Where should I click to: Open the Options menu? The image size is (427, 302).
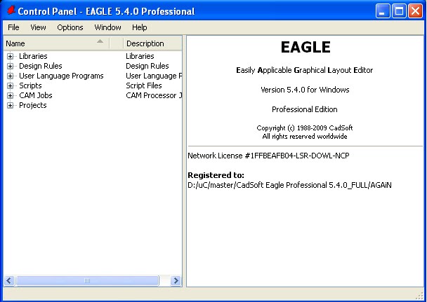pyautogui.click(x=70, y=27)
